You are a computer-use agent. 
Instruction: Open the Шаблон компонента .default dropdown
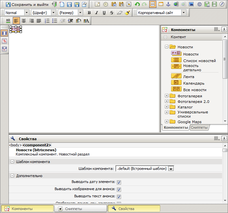click(x=171, y=169)
